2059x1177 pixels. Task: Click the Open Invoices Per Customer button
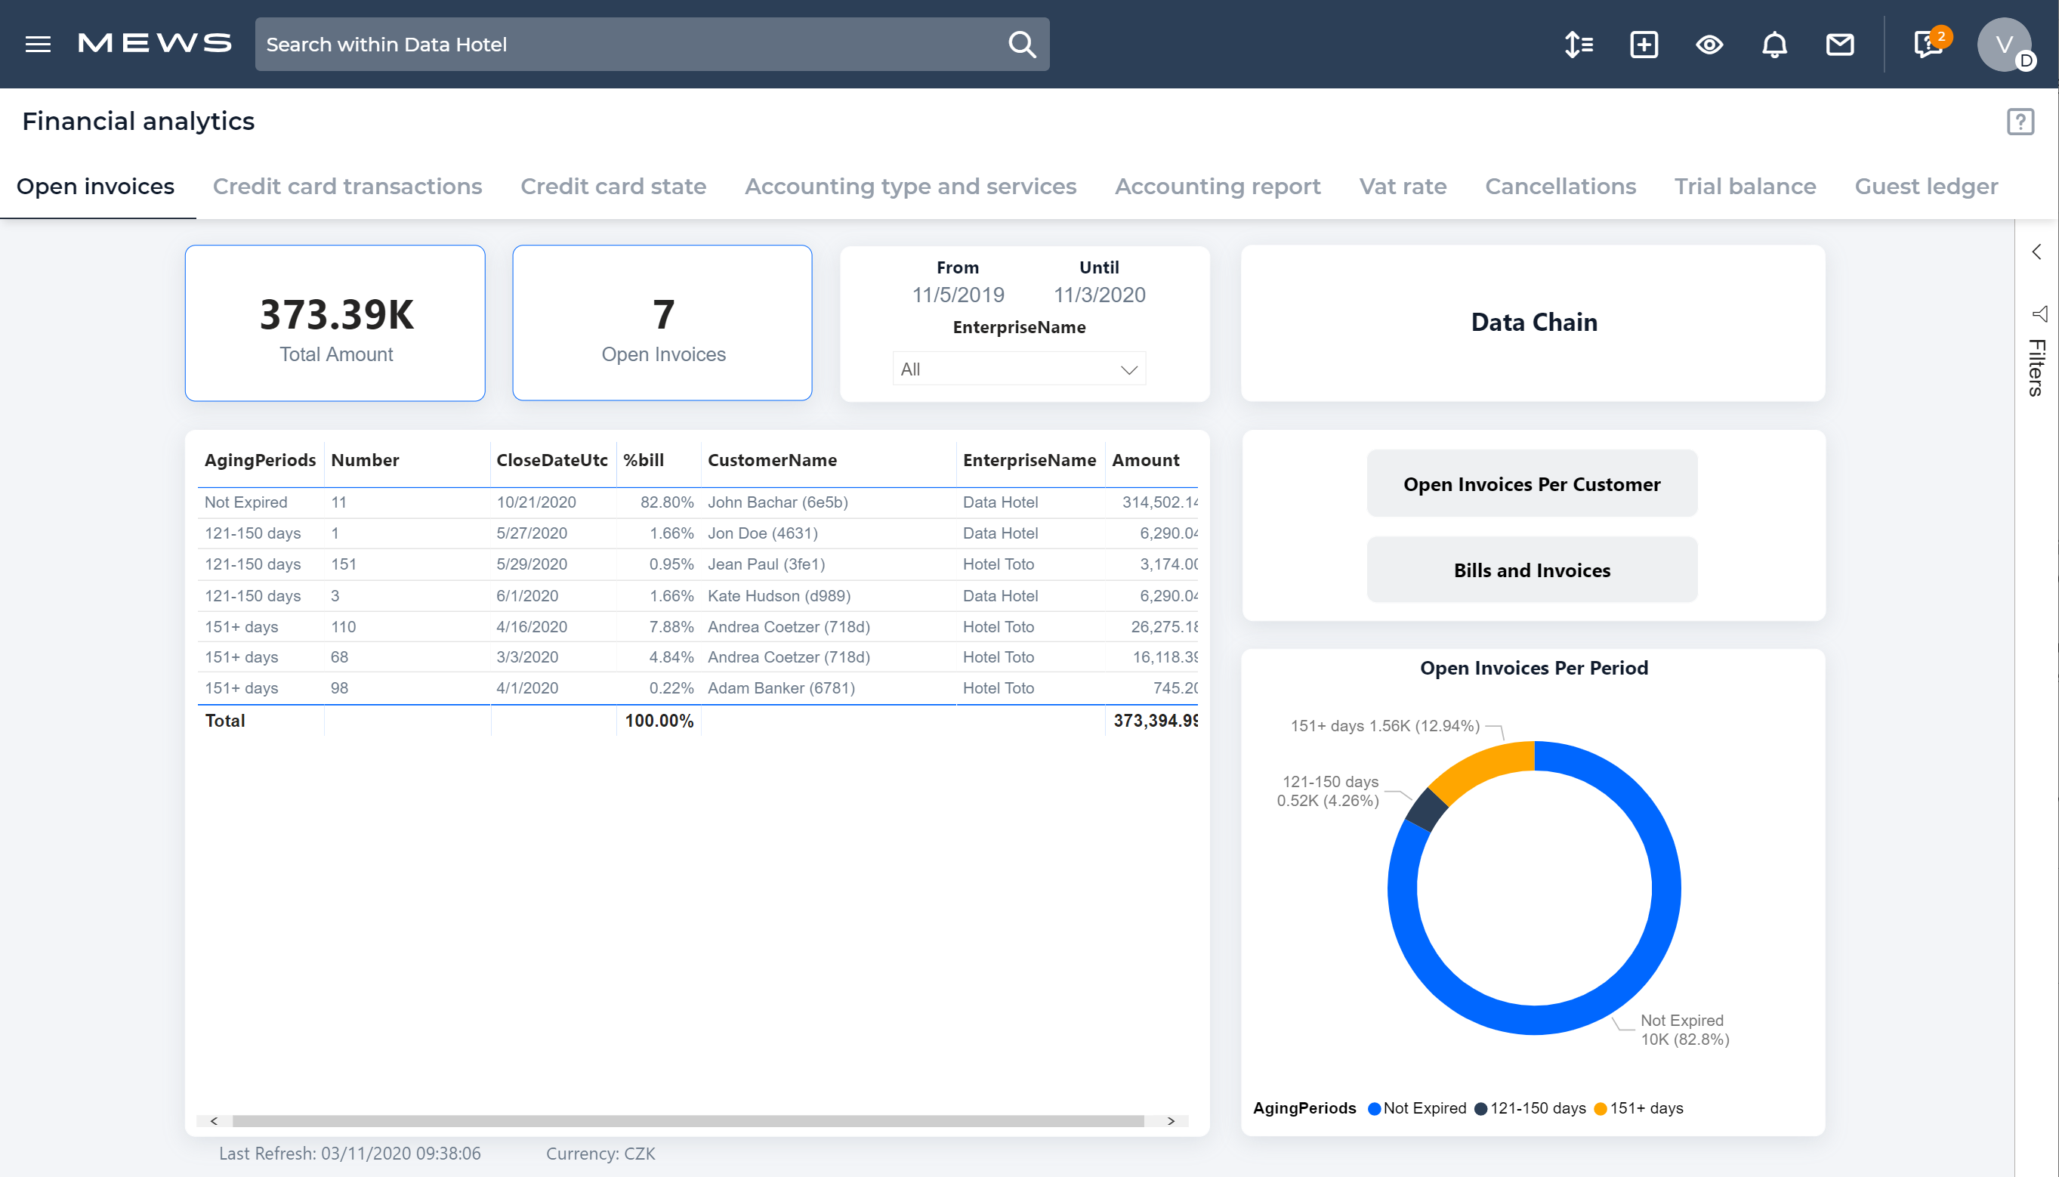point(1531,483)
